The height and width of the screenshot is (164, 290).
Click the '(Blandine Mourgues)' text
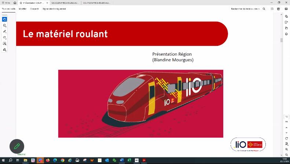(x=173, y=60)
